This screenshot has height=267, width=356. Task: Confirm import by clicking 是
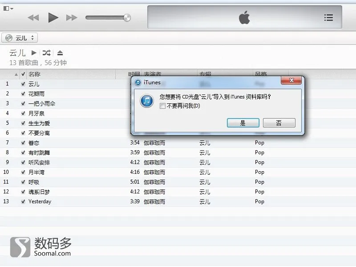243,123
